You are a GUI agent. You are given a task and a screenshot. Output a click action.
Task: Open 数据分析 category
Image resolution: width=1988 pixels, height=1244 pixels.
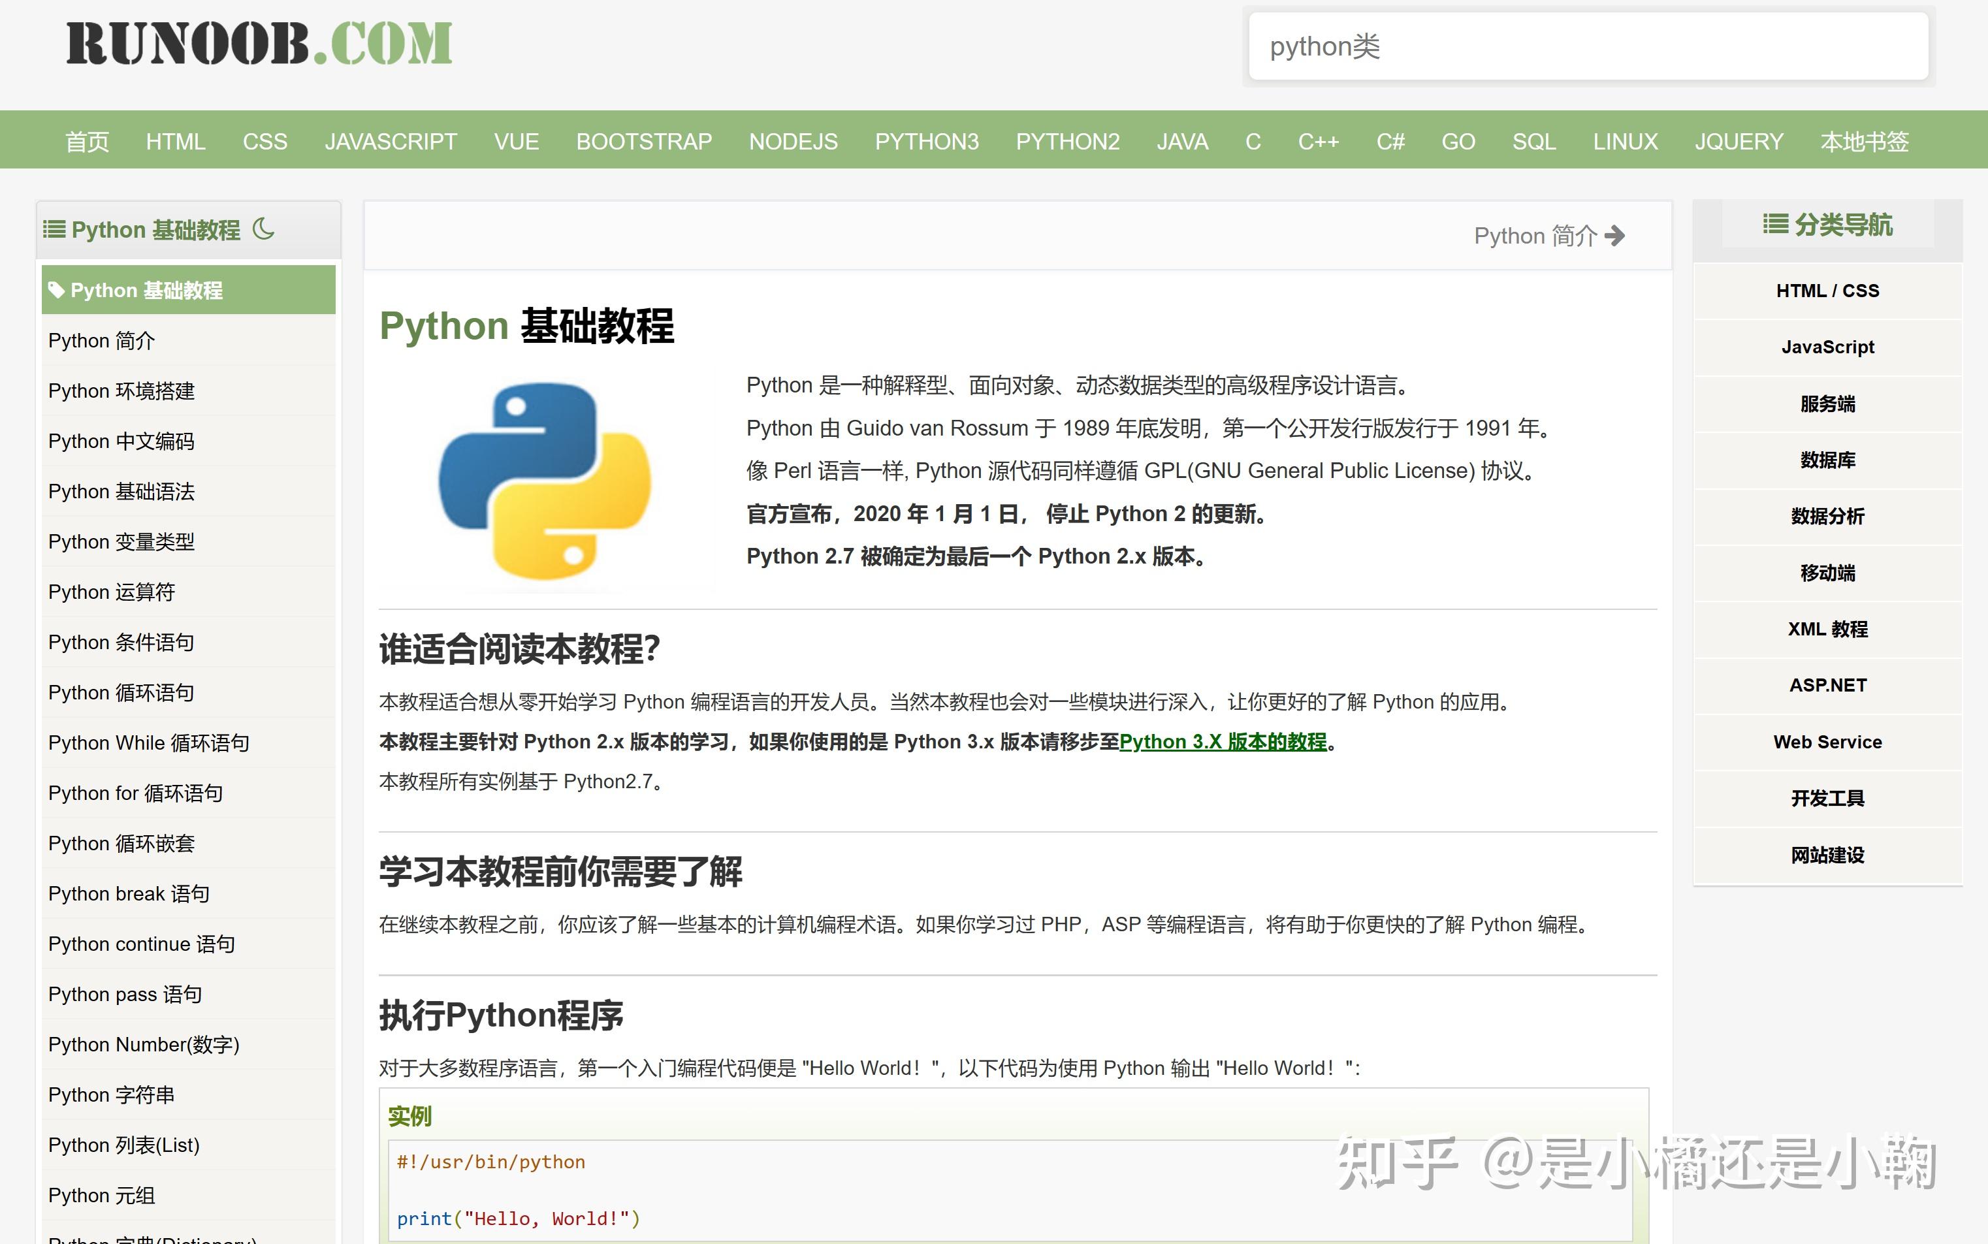(1827, 516)
